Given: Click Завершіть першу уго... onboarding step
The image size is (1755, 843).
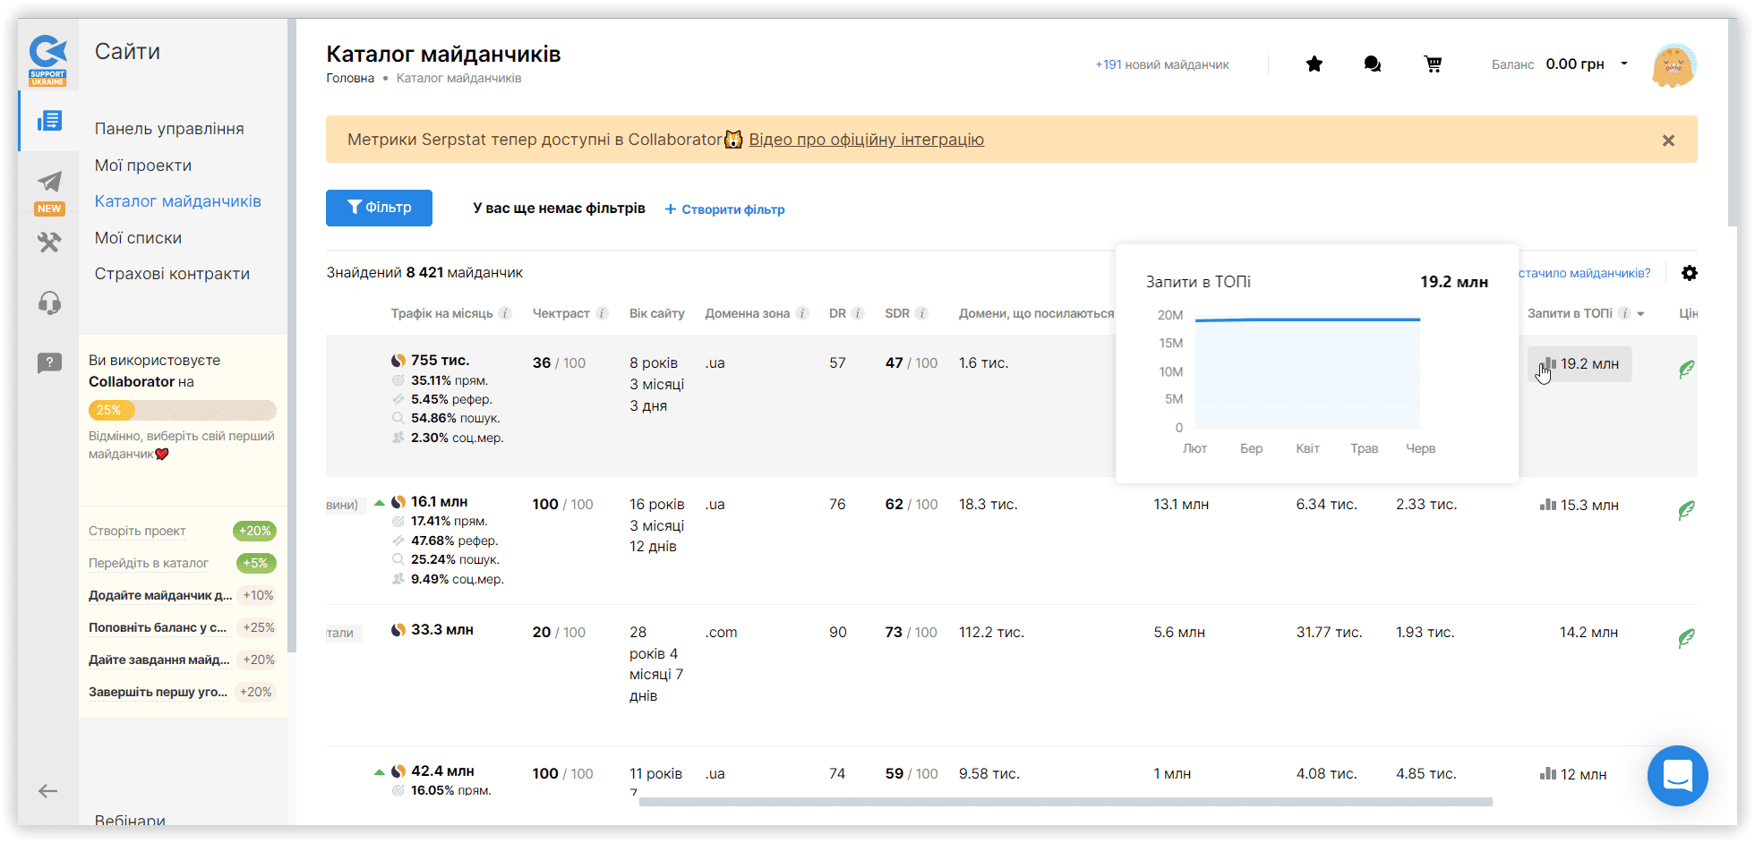Looking at the screenshot, I should (x=158, y=693).
